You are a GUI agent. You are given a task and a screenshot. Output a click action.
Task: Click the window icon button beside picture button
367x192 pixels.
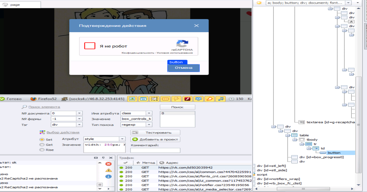tap(143, 99)
